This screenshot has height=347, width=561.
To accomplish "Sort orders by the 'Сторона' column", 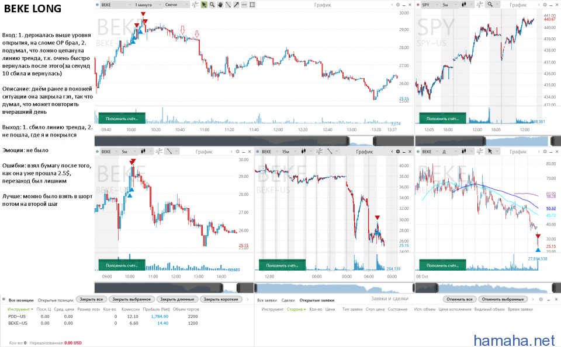I will tap(296, 309).
